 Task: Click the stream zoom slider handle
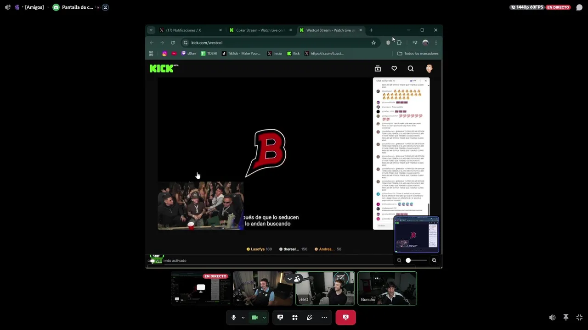point(408,260)
